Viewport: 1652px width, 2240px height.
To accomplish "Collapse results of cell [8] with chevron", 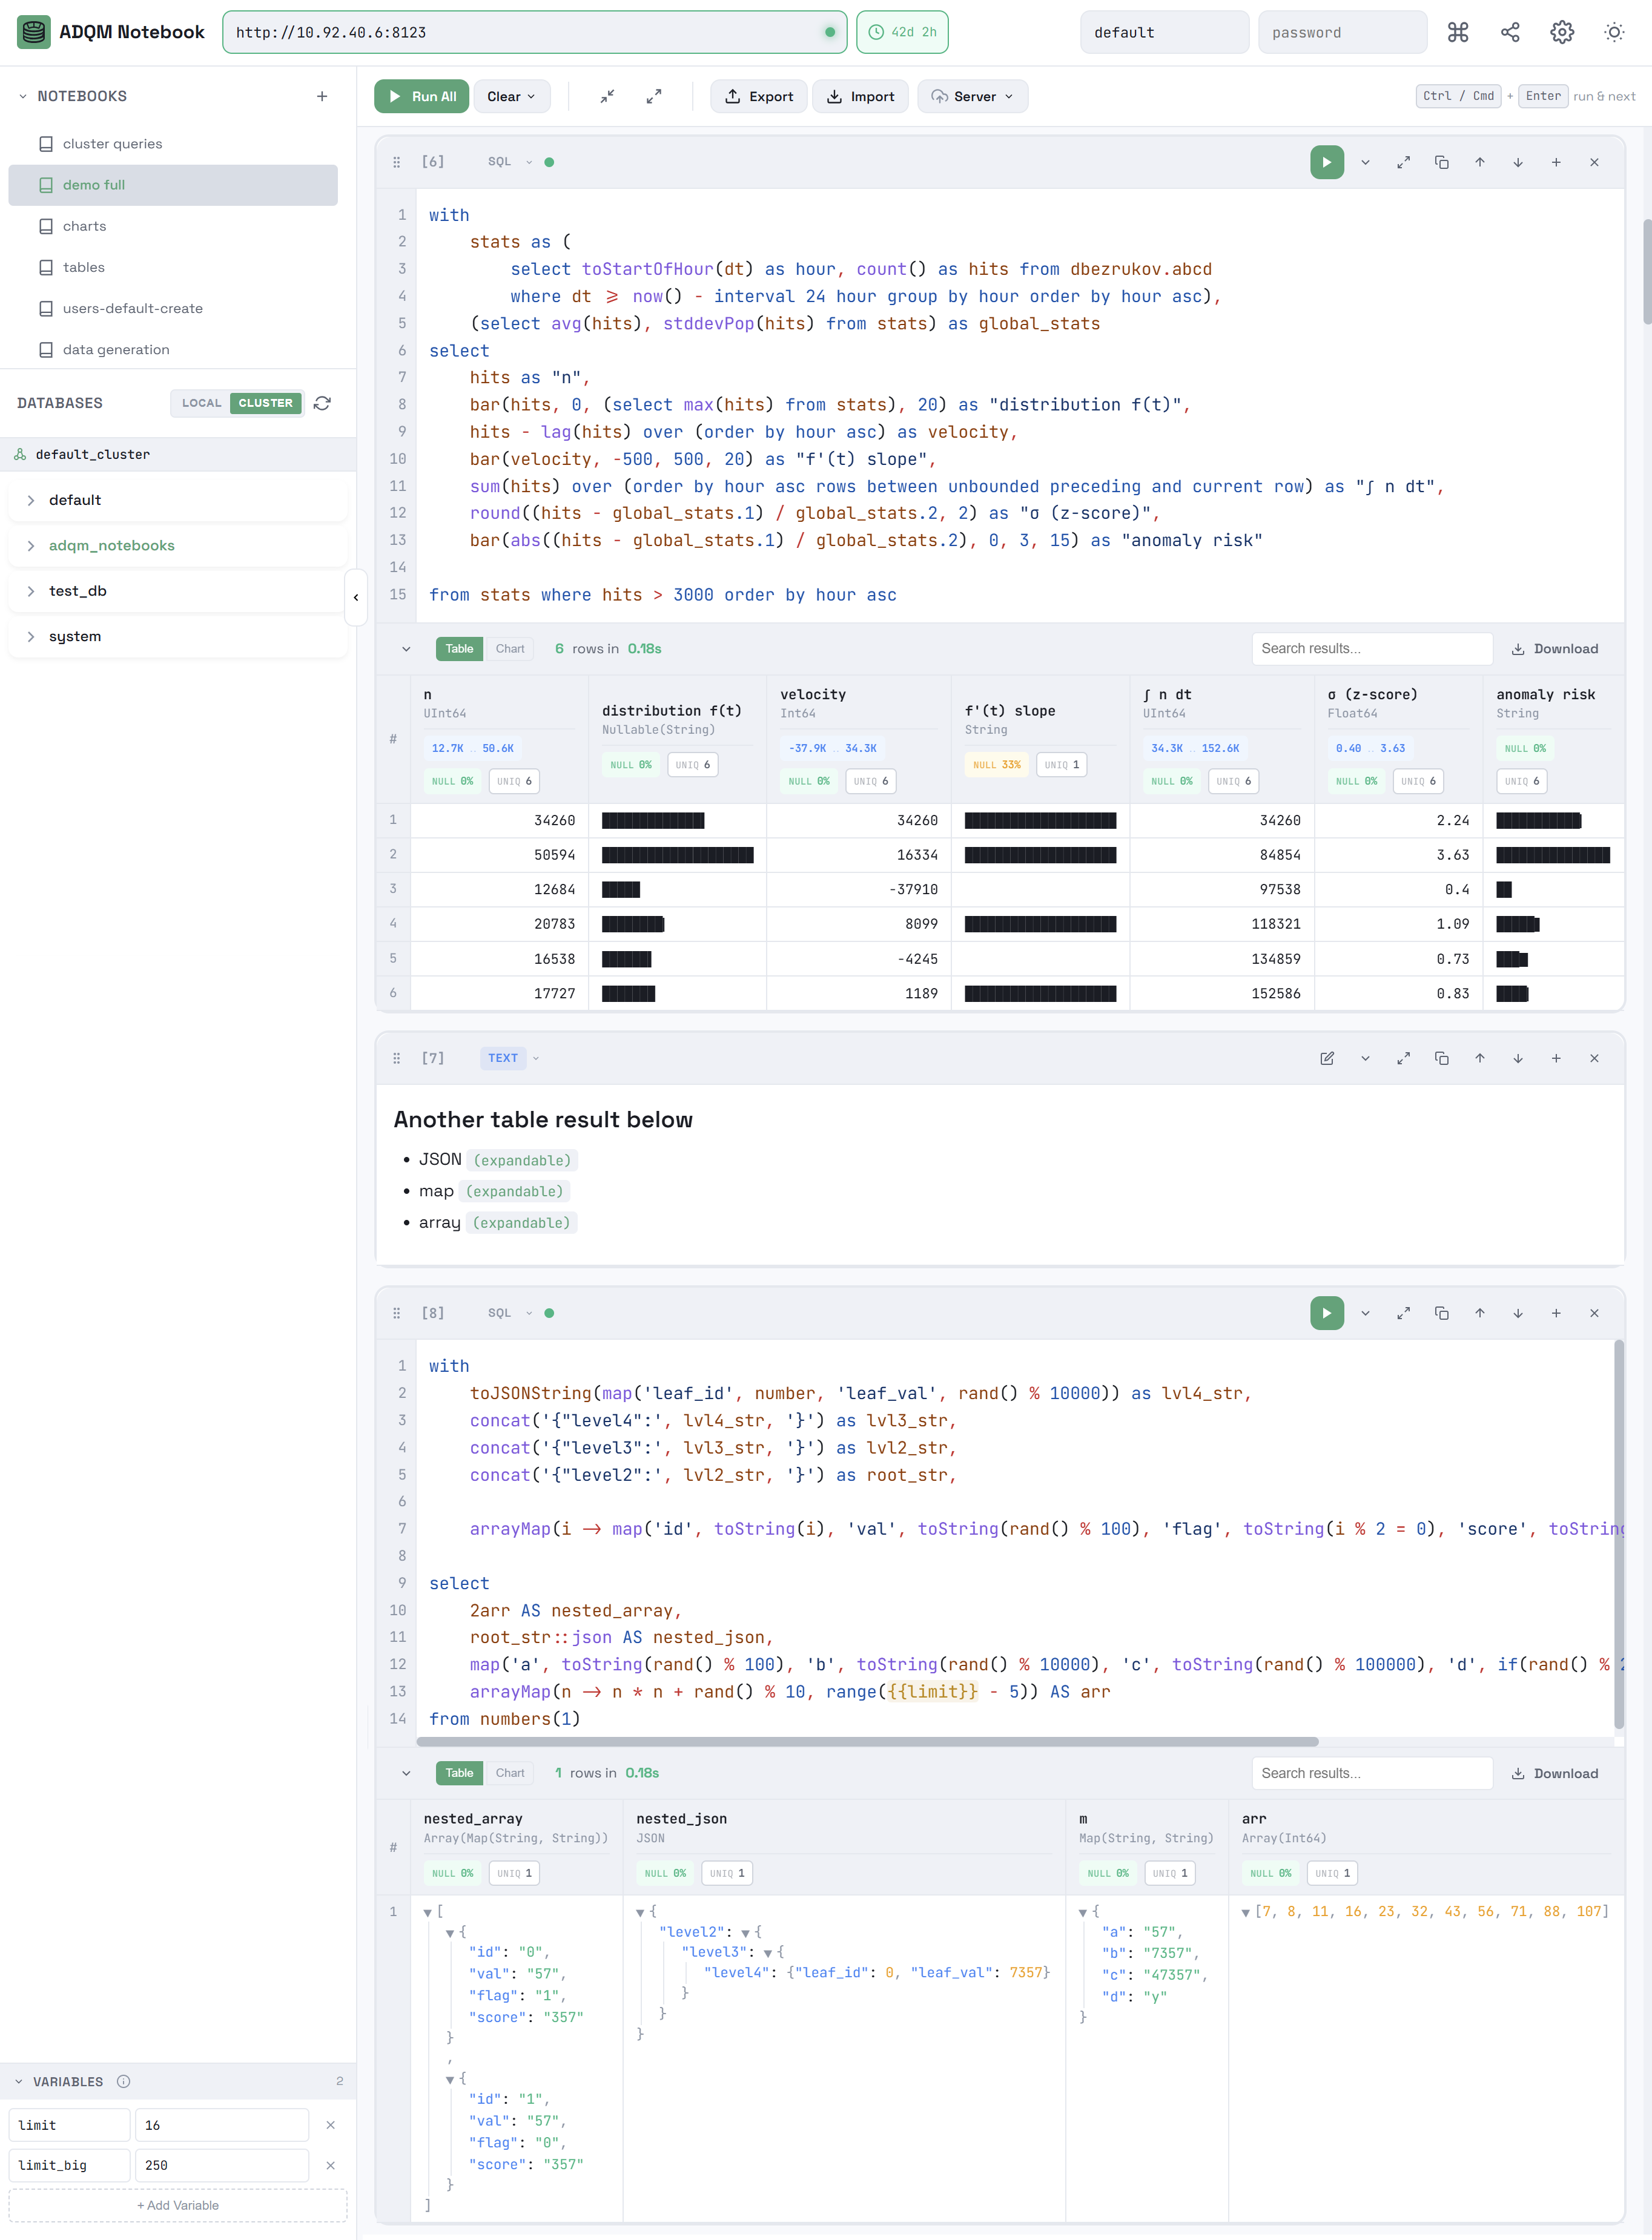I will [x=407, y=1772].
